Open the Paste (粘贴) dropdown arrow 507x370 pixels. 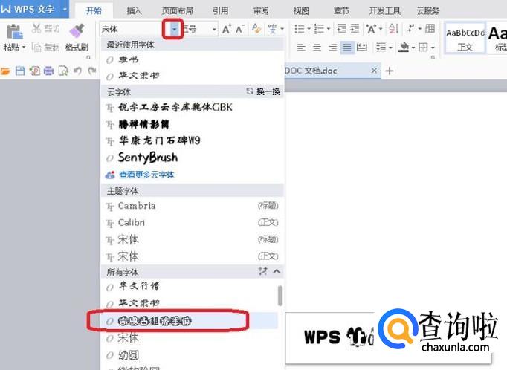(24, 48)
